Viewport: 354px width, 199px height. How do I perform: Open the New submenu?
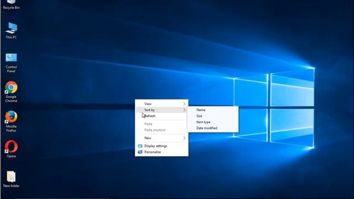(x=162, y=138)
